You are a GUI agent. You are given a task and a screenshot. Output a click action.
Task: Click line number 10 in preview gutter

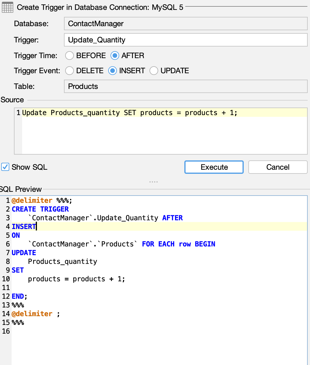[x=6, y=279]
